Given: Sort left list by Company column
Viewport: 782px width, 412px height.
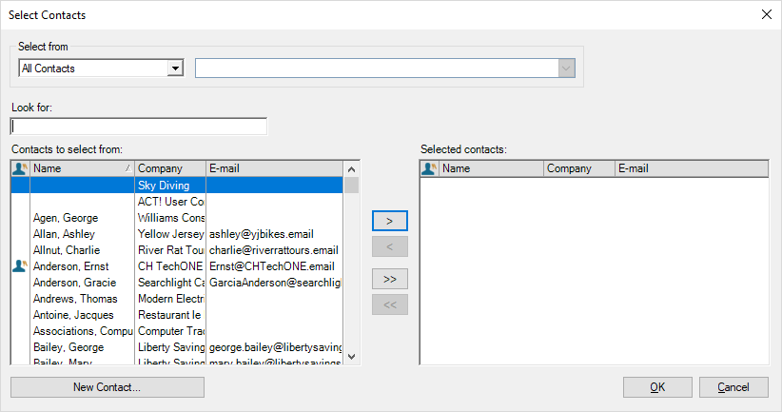Looking at the screenshot, I should (x=169, y=168).
